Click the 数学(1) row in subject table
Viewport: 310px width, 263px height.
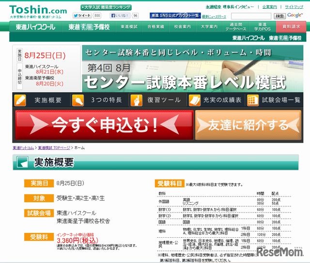tap(224, 210)
